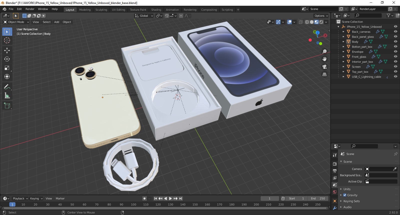The height and width of the screenshot is (215, 400).
Task: Add a new workspace with plus button
Action: tap(238, 10)
